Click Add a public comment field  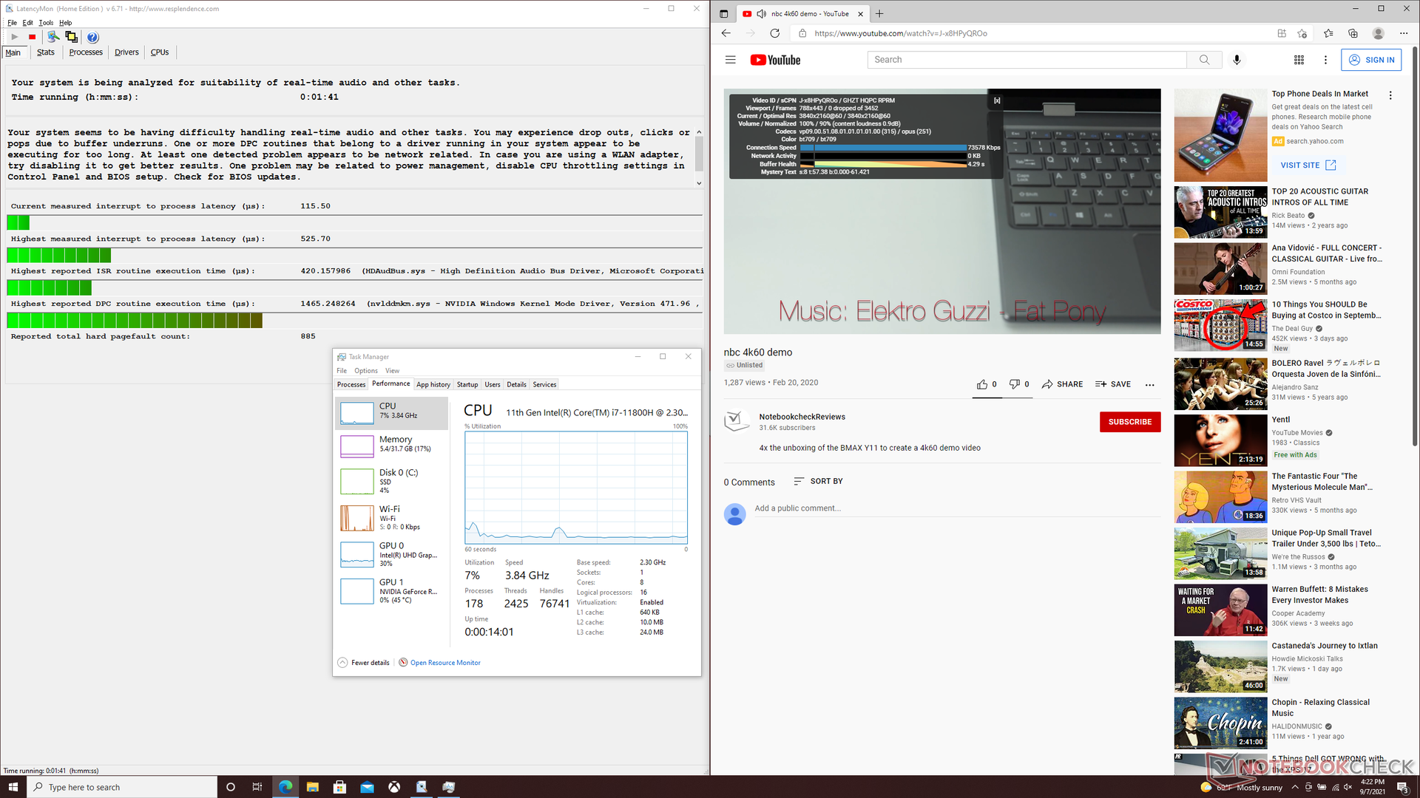[x=958, y=508]
